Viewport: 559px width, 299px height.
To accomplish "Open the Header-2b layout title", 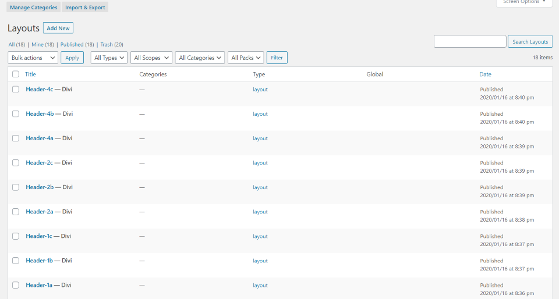I will [x=40, y=187].
